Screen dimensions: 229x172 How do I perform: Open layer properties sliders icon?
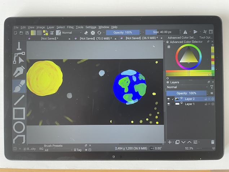click(x=195, y=142)
